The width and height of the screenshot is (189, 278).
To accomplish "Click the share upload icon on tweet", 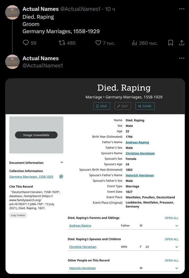I will coord(182,43).
